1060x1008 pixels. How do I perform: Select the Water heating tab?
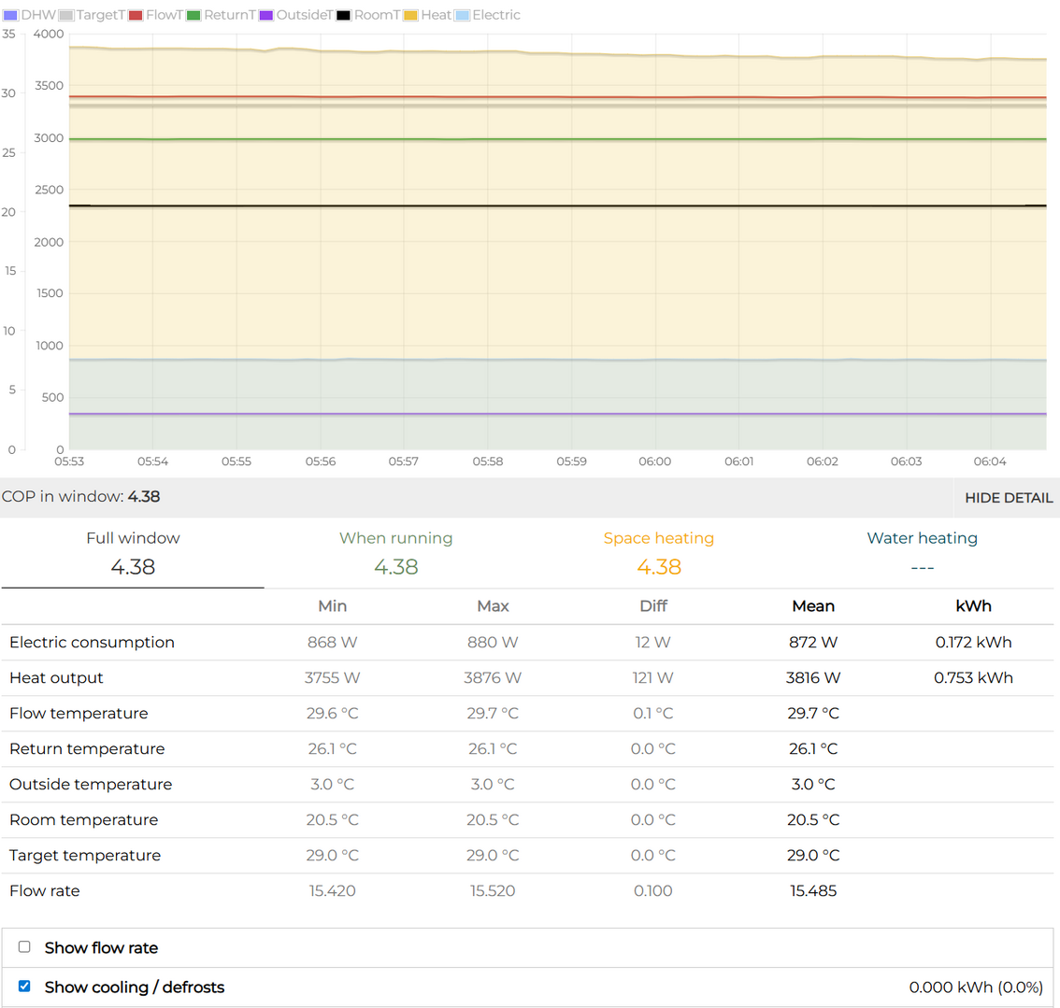click(x=922, y=552)
